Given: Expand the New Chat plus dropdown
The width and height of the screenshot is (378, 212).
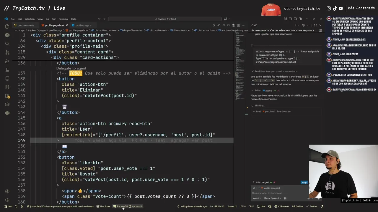Looking at the screenshot, I should pyautogui.click(x=299, y=25).
